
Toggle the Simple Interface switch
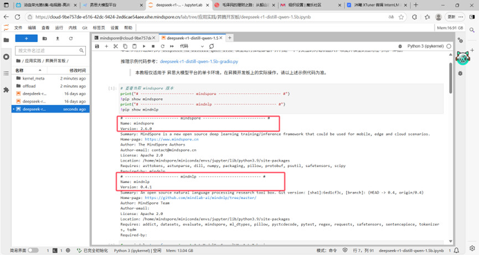tap(33, 251)
